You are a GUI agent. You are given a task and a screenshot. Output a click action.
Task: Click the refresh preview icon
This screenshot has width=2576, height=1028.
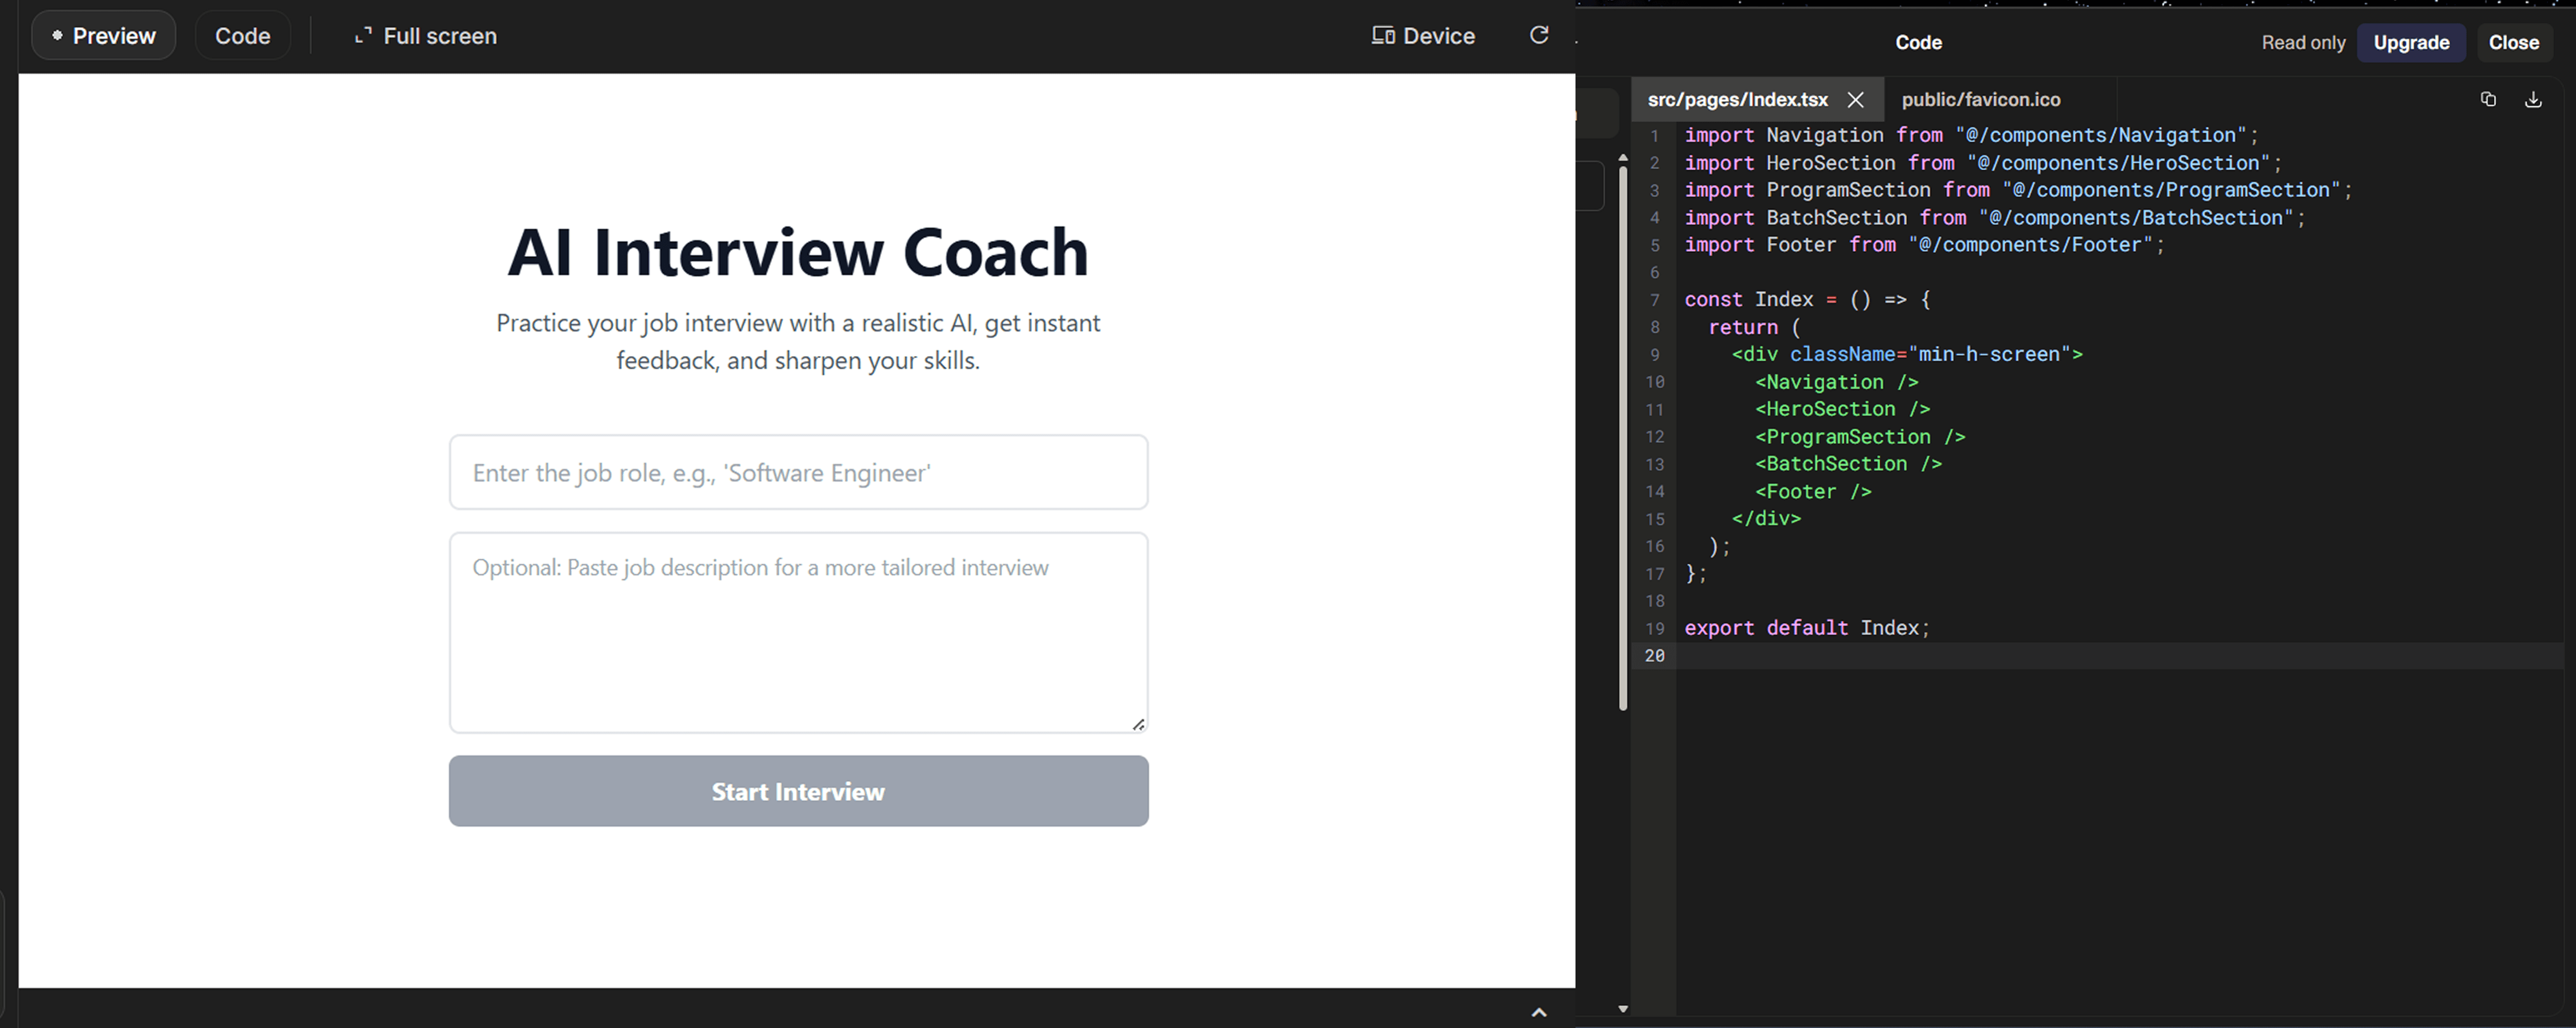(x=1539, y=35)
